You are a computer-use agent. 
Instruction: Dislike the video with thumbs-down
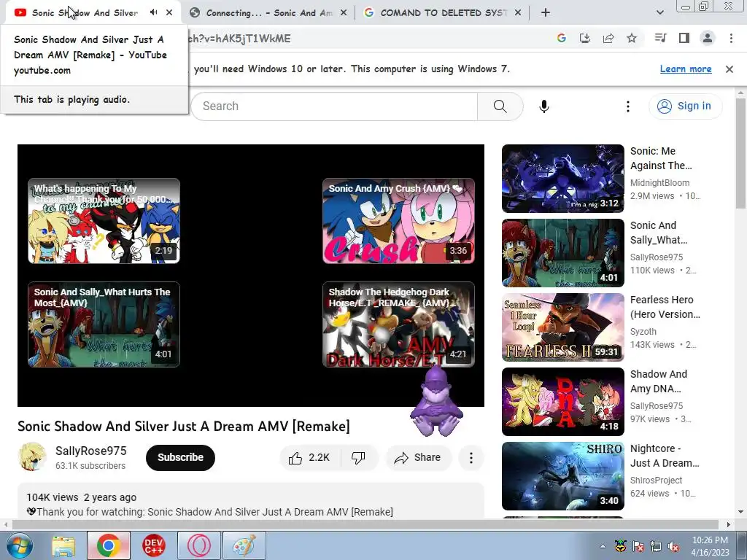point(359,458)
